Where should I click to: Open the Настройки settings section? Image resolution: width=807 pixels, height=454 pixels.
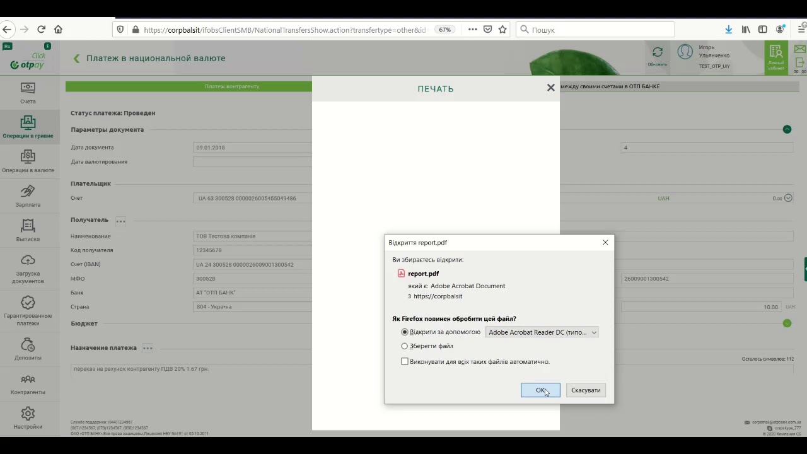28,418
